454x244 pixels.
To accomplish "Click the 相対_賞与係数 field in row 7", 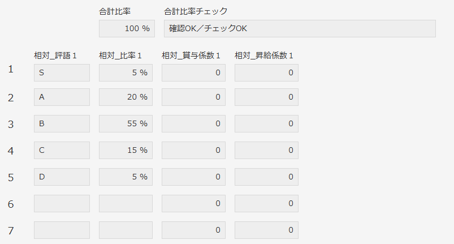I will [193, 230].
